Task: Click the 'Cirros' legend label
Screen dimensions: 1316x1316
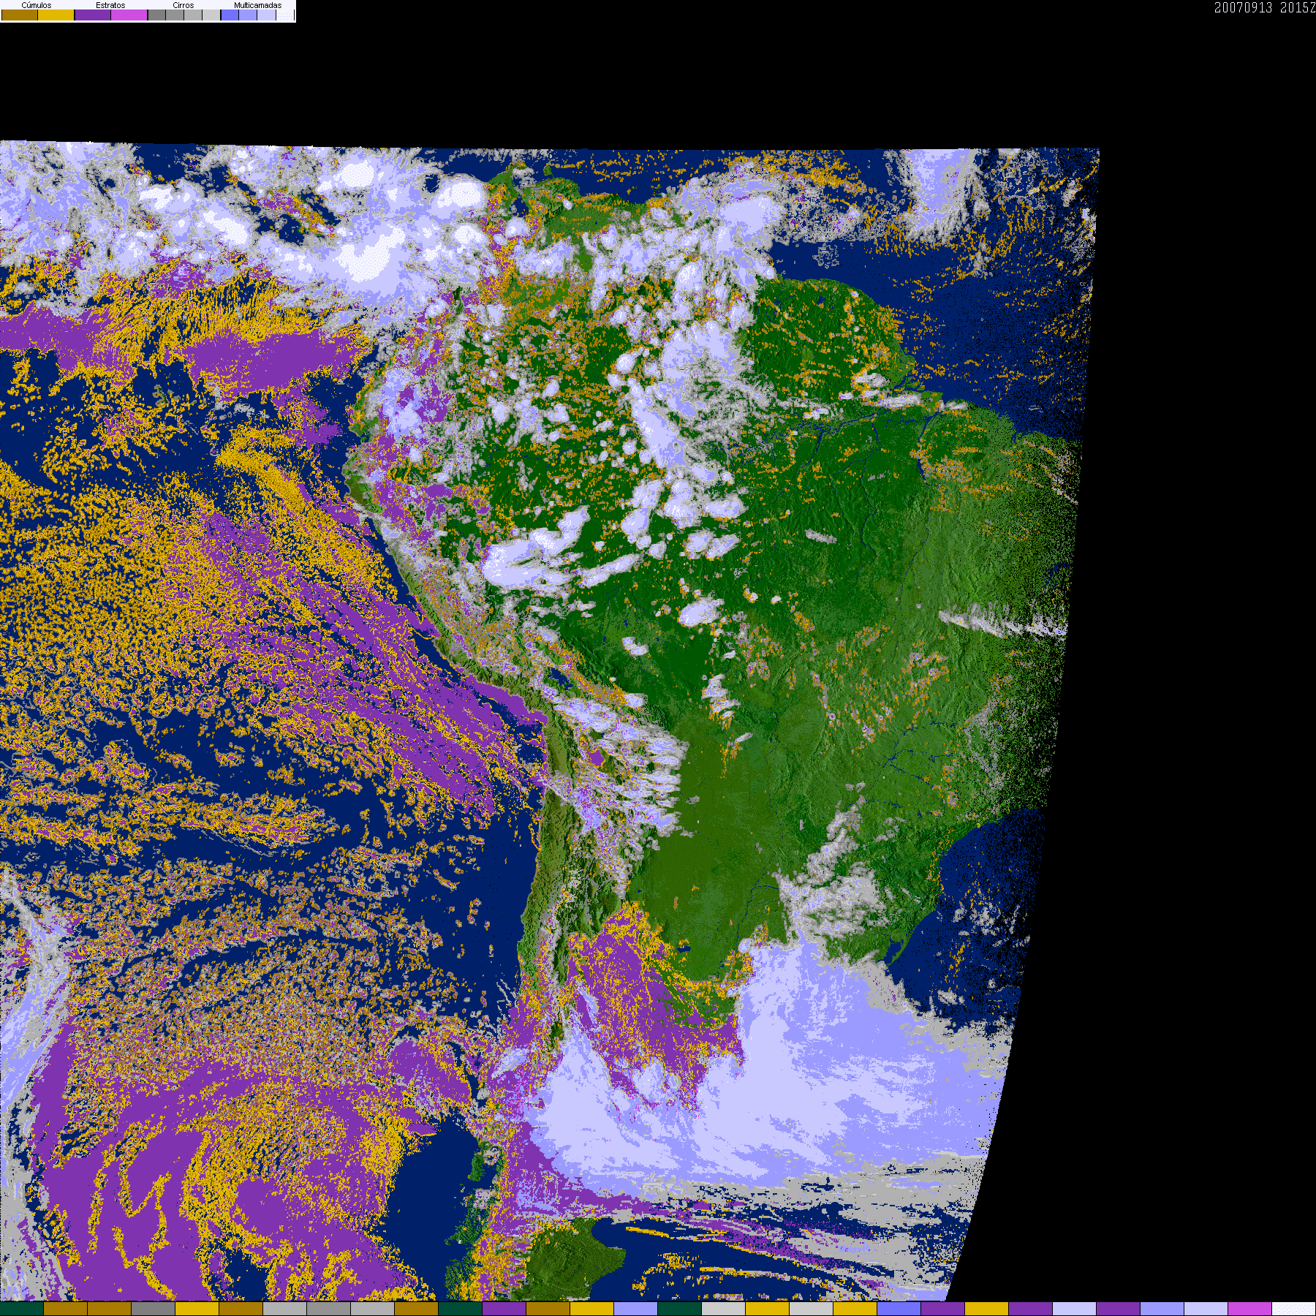Action: [x=184, y=5]
